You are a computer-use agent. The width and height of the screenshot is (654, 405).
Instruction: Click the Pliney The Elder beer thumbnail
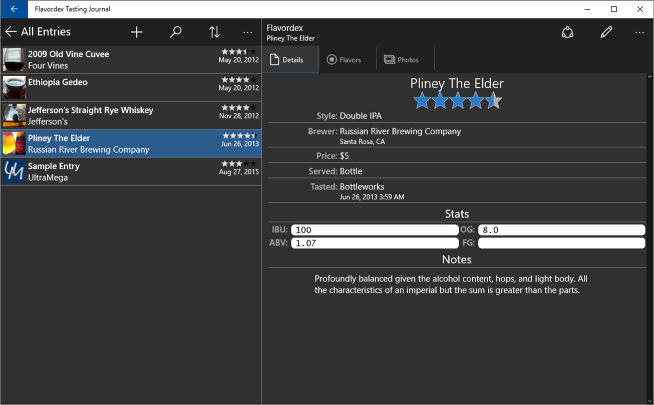pyautogui.click(x=14, y=143)
